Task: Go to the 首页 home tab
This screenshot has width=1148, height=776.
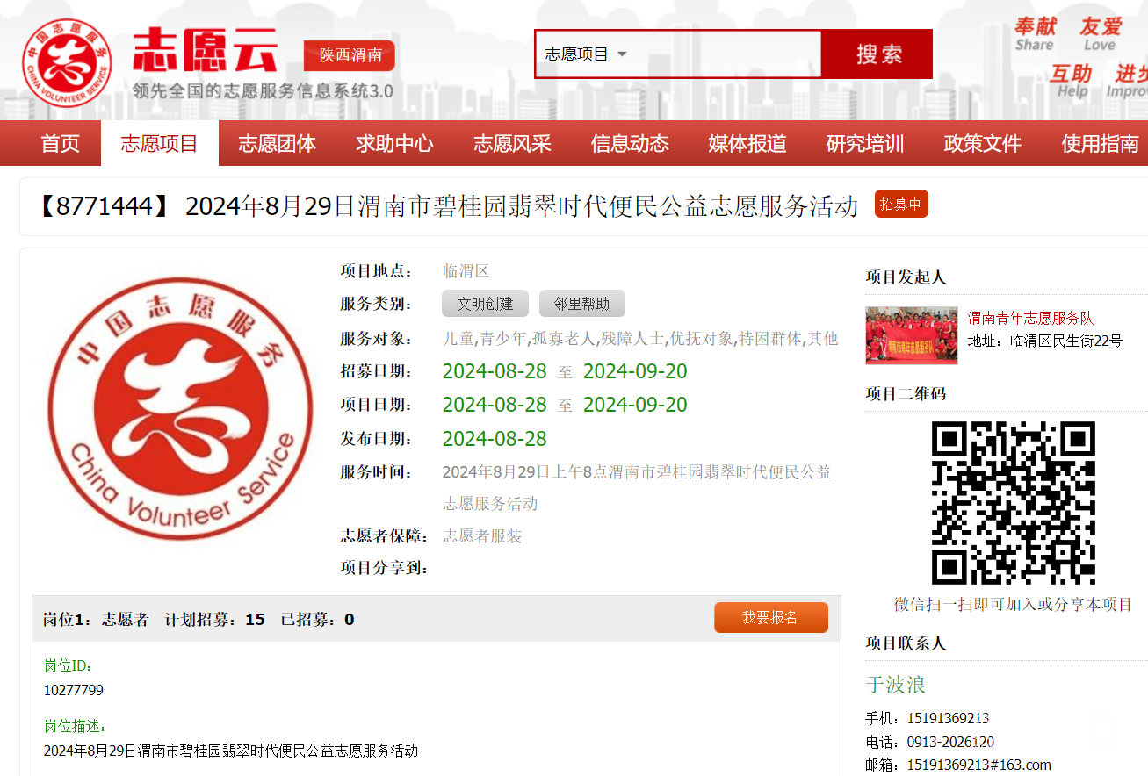Action: pos(60,144)
